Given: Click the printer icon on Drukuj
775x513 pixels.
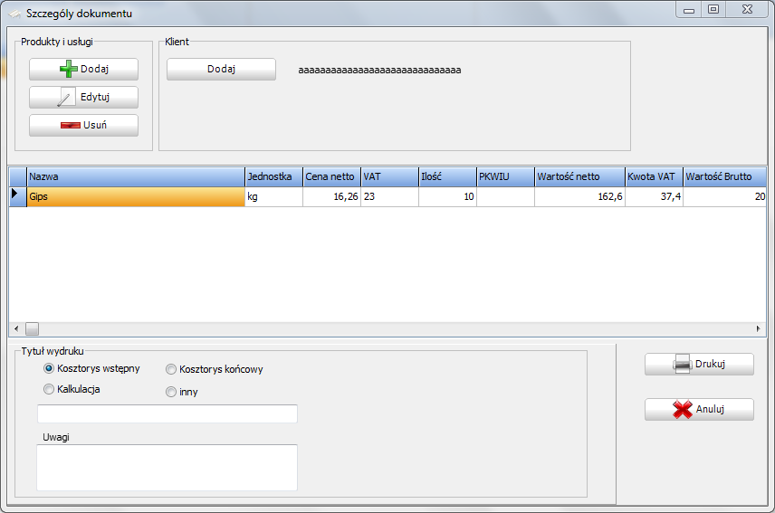Looking at the screenshot, I should [x=683, y=365].
